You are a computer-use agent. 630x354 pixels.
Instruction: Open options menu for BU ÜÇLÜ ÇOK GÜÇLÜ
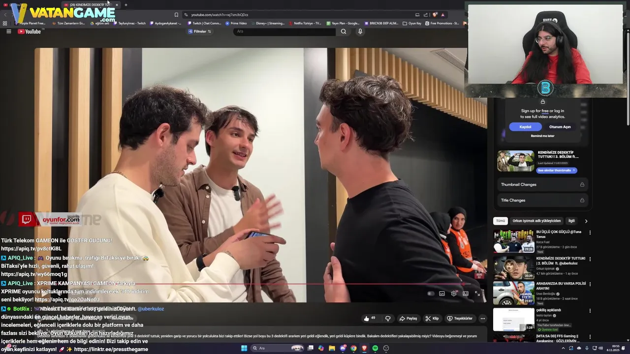tap(590, 233)
